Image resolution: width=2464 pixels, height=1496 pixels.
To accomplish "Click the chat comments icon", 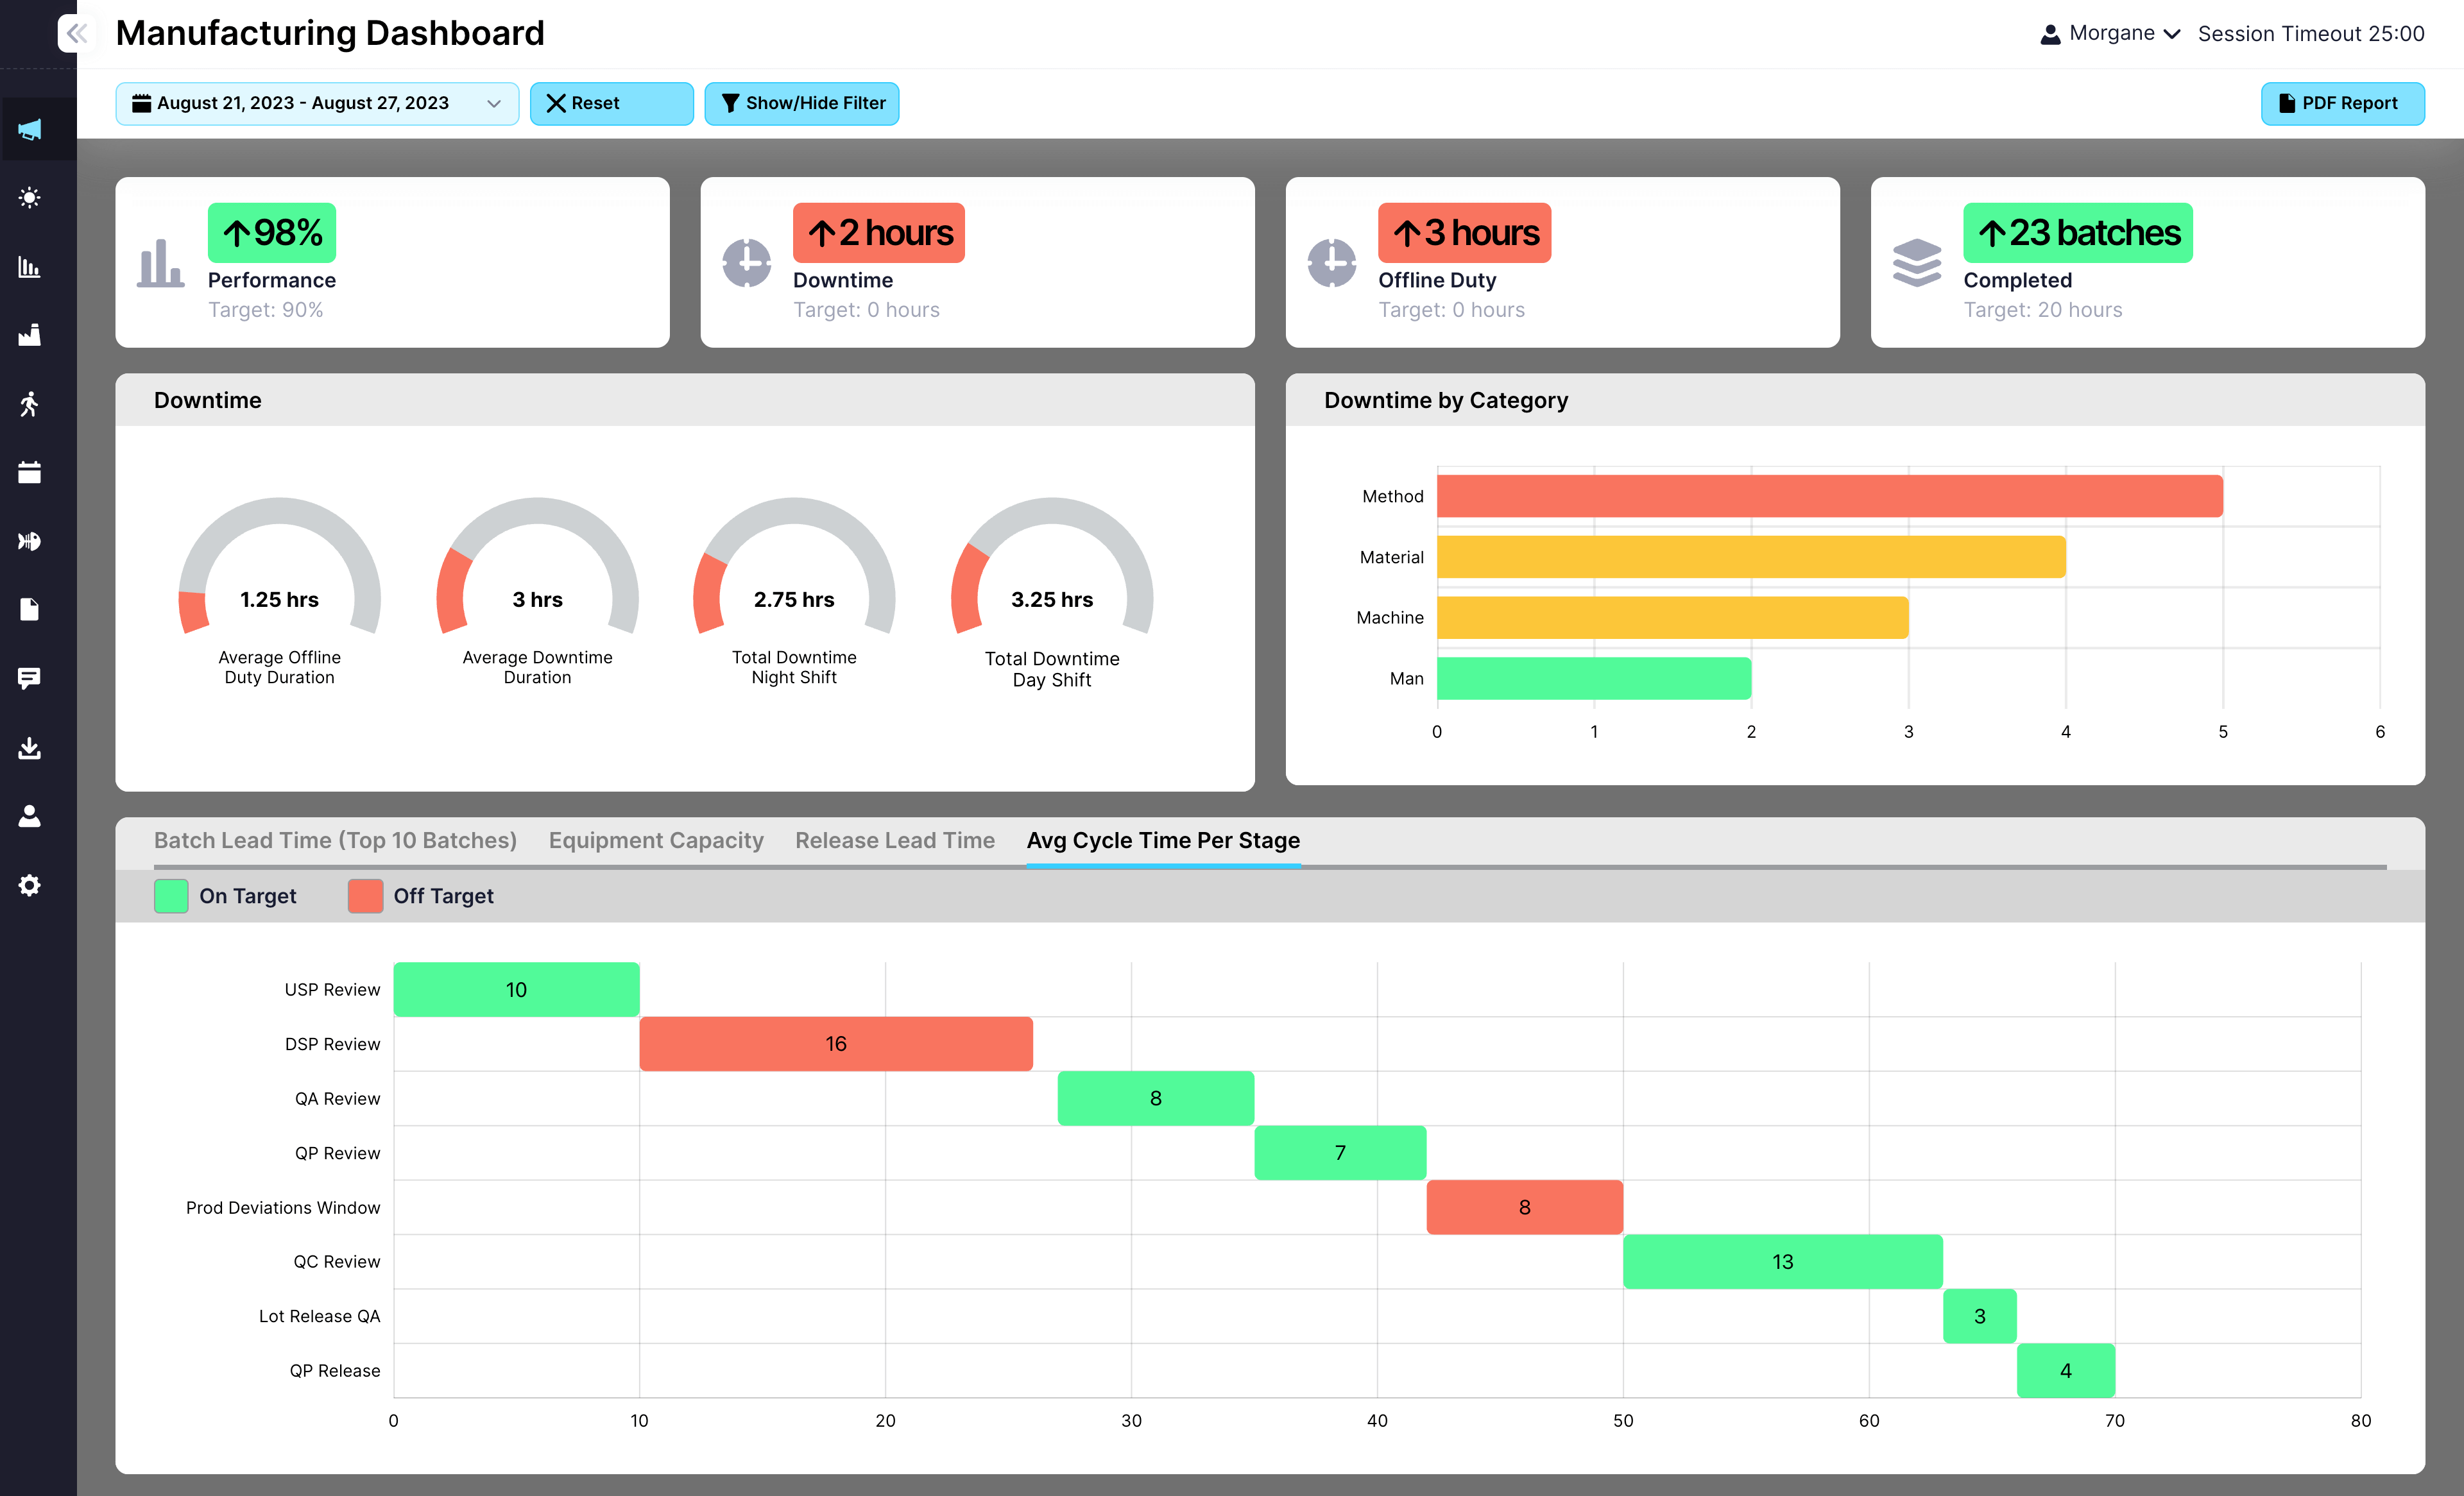I will coord(30,677).
